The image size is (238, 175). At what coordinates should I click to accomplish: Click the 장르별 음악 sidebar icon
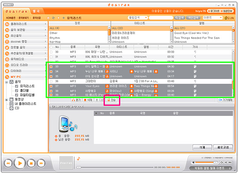pos(7,48)
